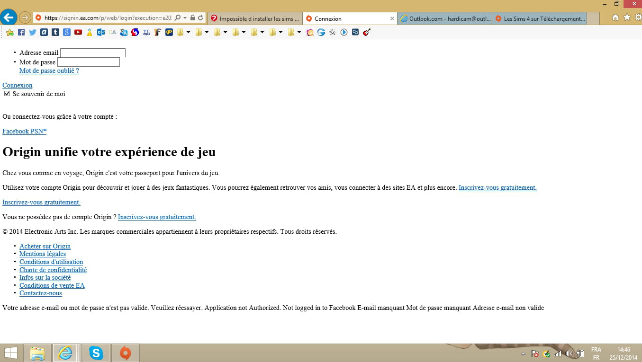The width and height of the screenshot is (642, 362).
Task: Expand the address bar autocomplete dropdown arrow
Action: [185, 18]
